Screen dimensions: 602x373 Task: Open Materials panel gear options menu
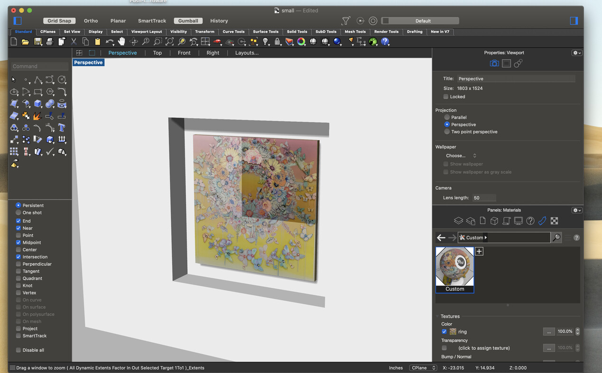click(x=576, y=210)
